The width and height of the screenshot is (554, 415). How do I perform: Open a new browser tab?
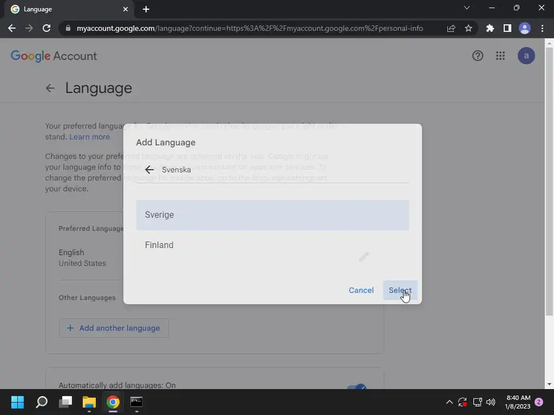point(146,9)
